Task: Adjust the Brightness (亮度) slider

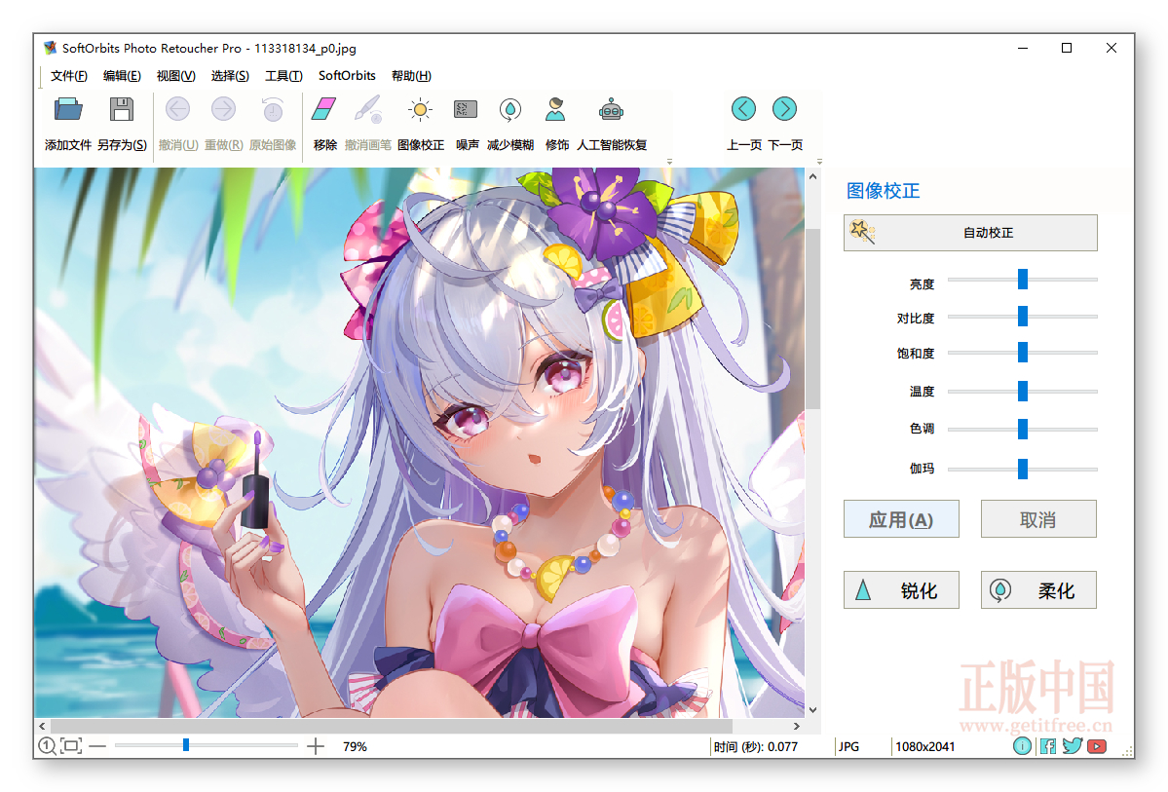Action: pos(1023,280)
